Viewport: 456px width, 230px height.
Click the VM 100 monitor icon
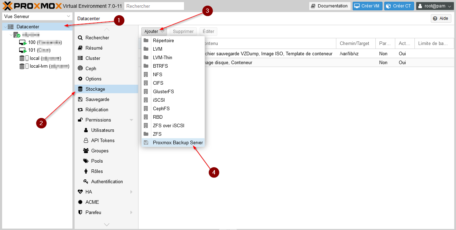point(23,43)
